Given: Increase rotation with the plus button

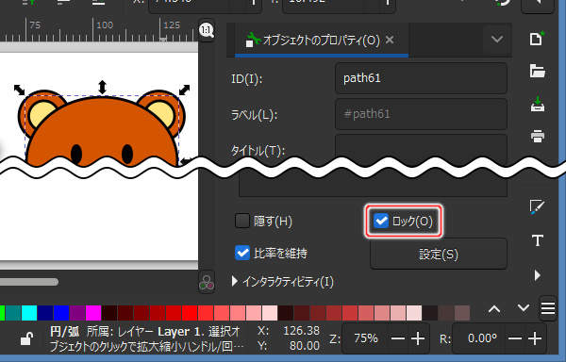Looking at the screenshot, I should [x=535, y=338].
